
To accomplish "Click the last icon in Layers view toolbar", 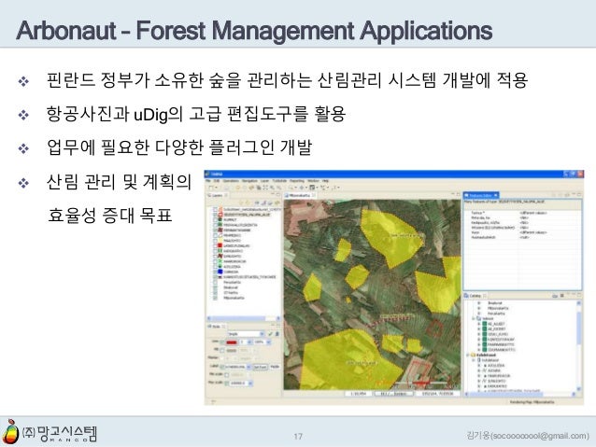I will (x=277, y=203).
